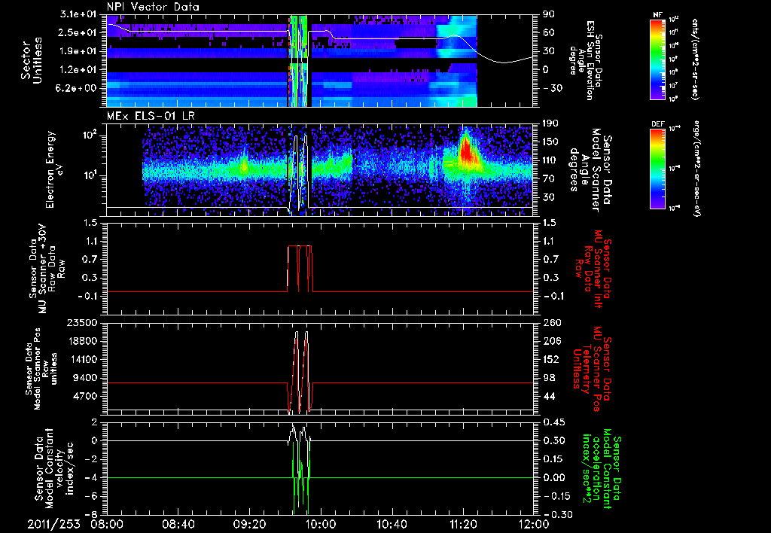Click the 0.00 acceleration axis value
Screen dimensions: 771x533
pyautogui.click(x=553, y=477)
